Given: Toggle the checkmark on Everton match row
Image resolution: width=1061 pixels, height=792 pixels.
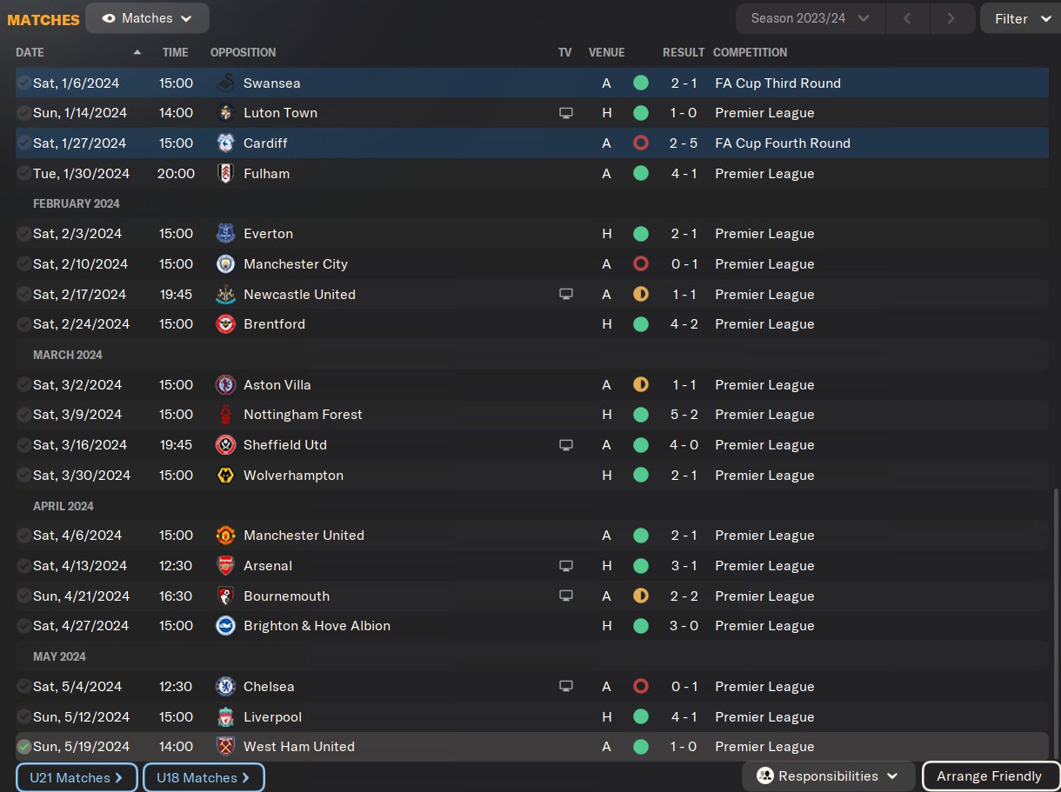Looking at the screenshot, I should point(23,234).
